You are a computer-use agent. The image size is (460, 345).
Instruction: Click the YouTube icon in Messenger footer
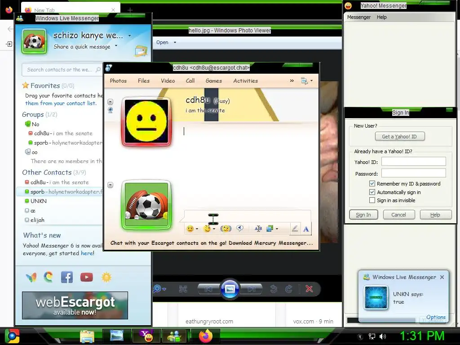click(x=87, y=277)
